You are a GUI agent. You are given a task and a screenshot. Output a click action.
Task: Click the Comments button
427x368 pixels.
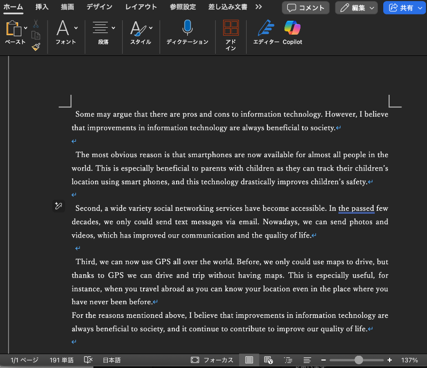[x=306, y=7]
